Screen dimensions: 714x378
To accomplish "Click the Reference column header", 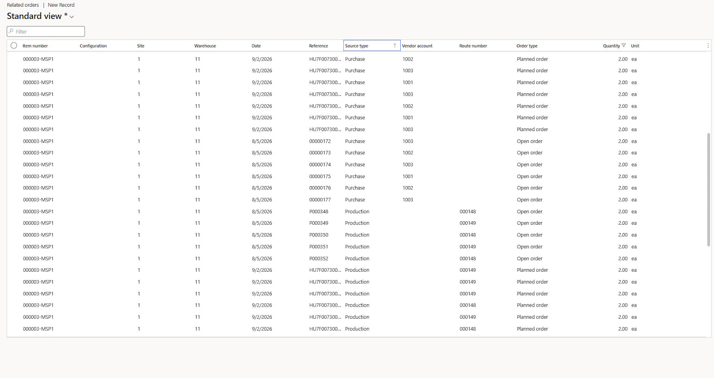I will coord(318,46).
